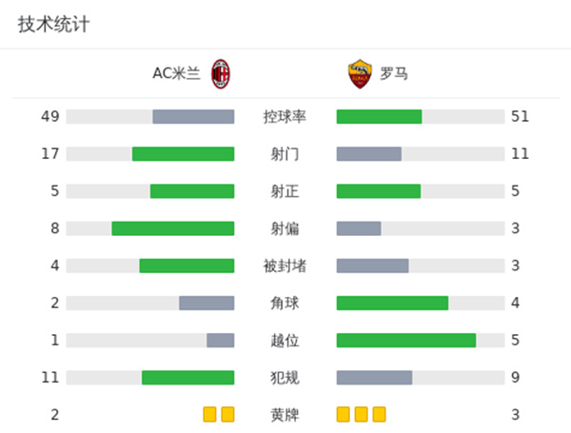Click AC Milan's green 射偏 bar
The image size is (571, 433).
(x=172, y=228)
